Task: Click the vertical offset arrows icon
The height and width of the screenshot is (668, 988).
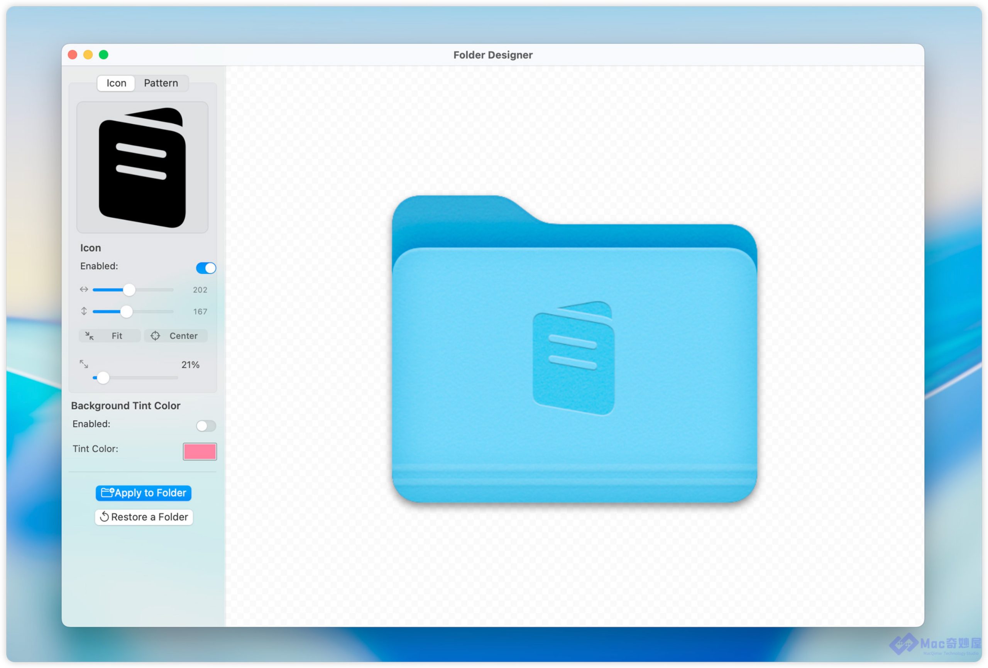Action: [x=84, y=311]
